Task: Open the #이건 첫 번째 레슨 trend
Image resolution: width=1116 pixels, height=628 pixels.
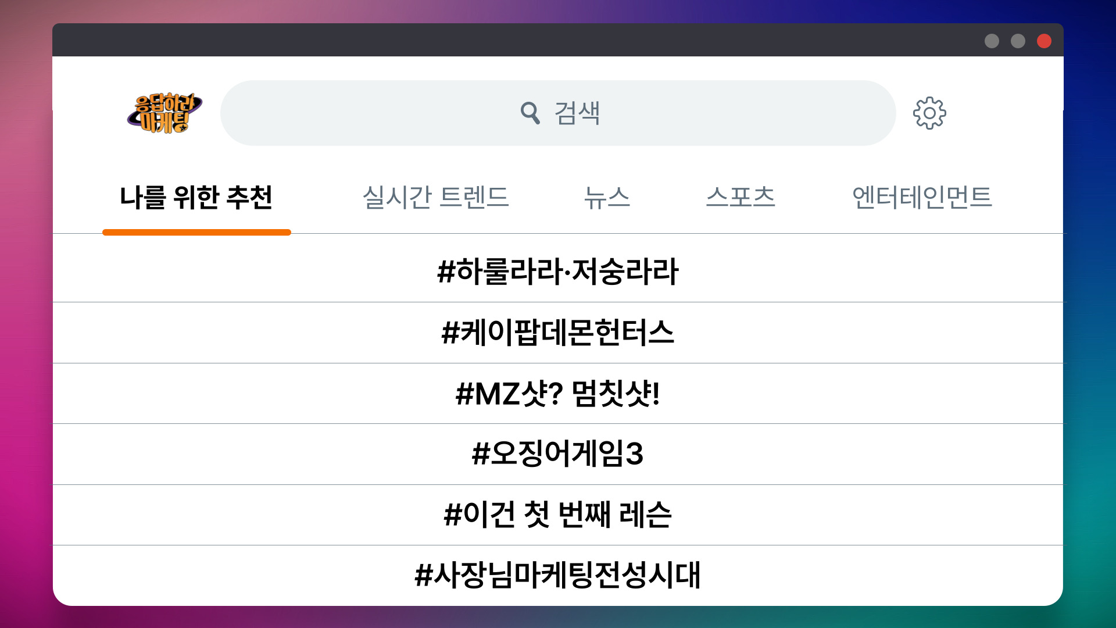Action: (558, 514)
